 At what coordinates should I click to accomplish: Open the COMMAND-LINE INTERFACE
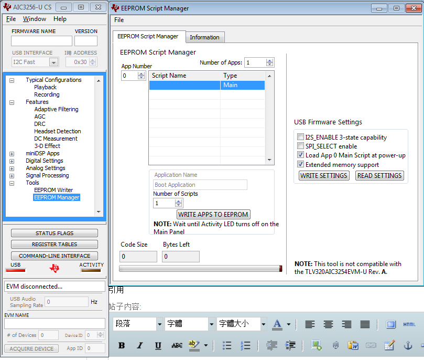[55, 256]
